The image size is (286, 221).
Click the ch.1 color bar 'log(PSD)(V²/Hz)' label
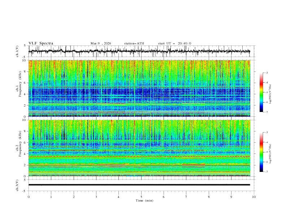270,94
